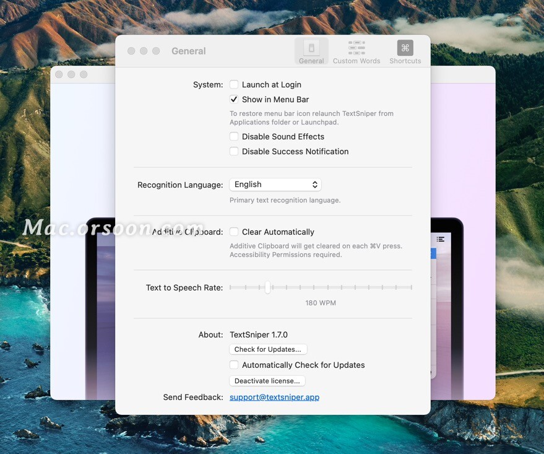The height and width of the screenshot is (454, 544).
Task: Close the background window behind preferences
Action: click(59, 74)
